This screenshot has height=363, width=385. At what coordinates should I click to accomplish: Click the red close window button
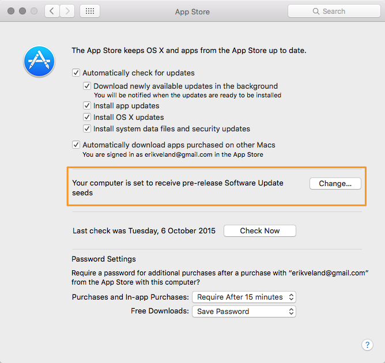11,11
